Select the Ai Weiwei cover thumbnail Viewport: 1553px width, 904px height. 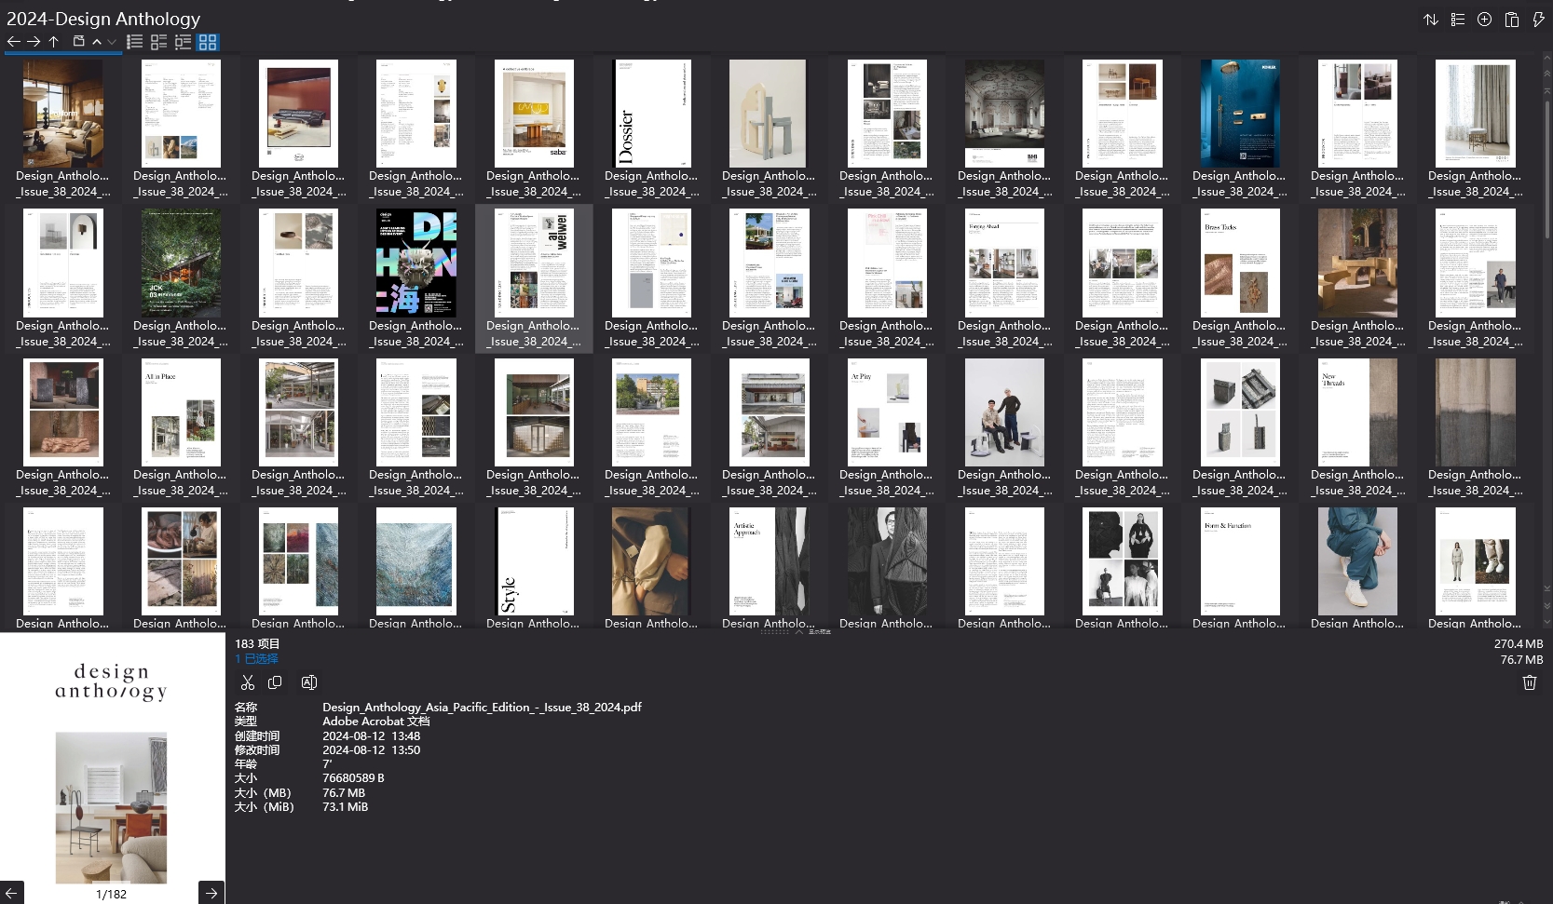click(533, 263)
